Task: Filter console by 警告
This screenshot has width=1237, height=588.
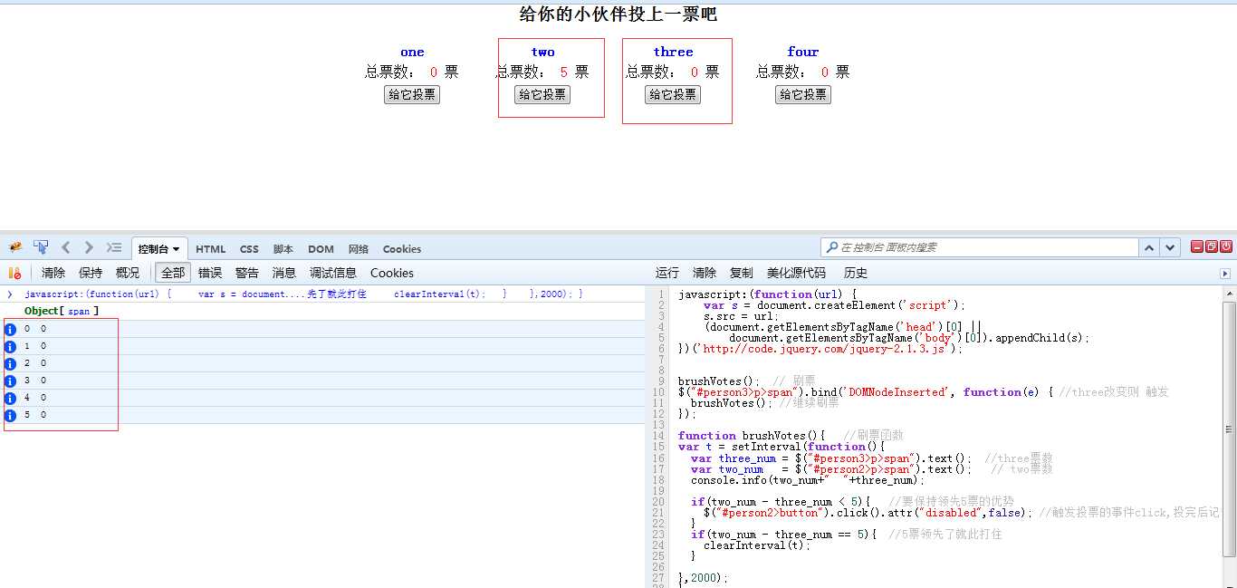Action: click(x=247, y=273)
